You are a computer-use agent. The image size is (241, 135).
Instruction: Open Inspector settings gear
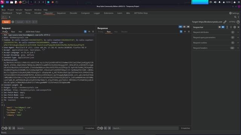coord(235,27)
